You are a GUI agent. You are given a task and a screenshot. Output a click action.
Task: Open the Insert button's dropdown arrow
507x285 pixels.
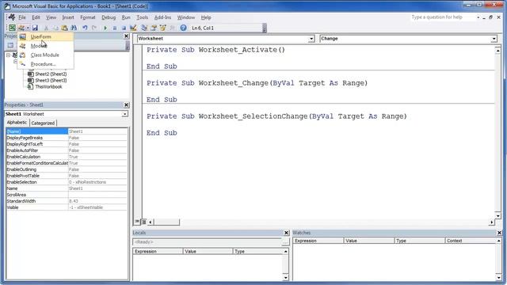28,28
